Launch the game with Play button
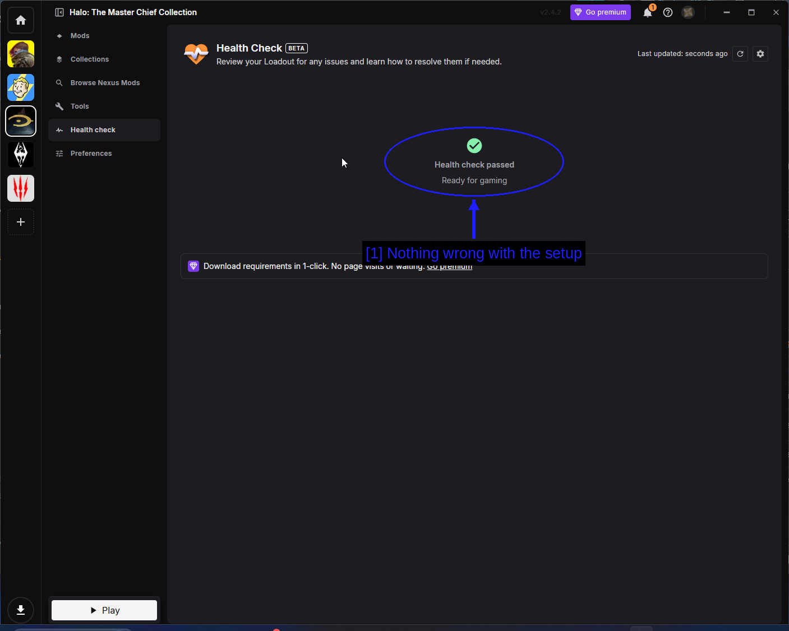Image resolution: width=789 pixels, height=631 pixels. tap(104, 610)
